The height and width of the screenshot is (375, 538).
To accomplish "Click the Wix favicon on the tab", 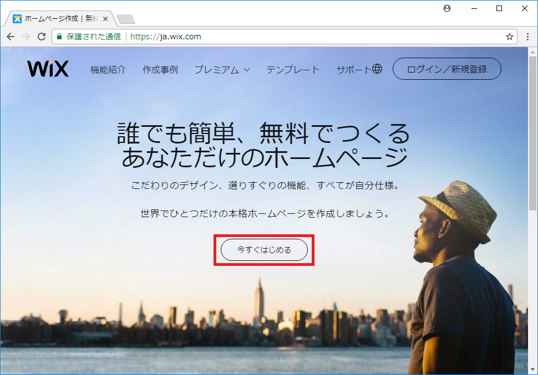I will 17,18.
